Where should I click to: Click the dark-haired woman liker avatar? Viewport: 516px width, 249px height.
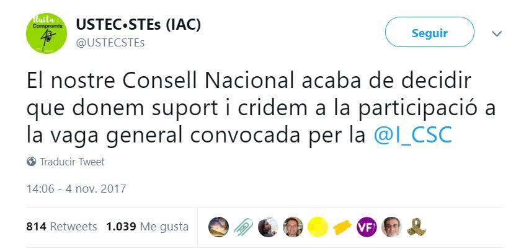pyautogui.click(x=268, y=227)
